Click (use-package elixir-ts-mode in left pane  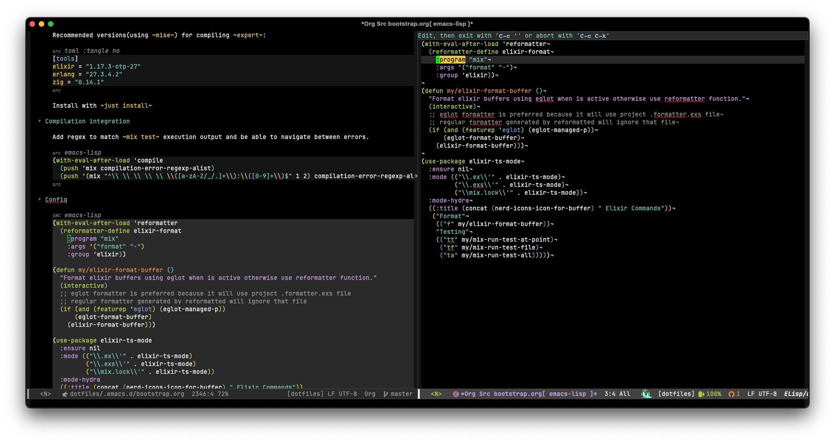102,341
